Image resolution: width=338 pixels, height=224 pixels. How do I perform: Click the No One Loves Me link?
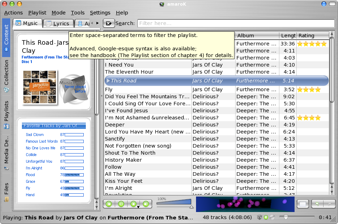(41, 148)
